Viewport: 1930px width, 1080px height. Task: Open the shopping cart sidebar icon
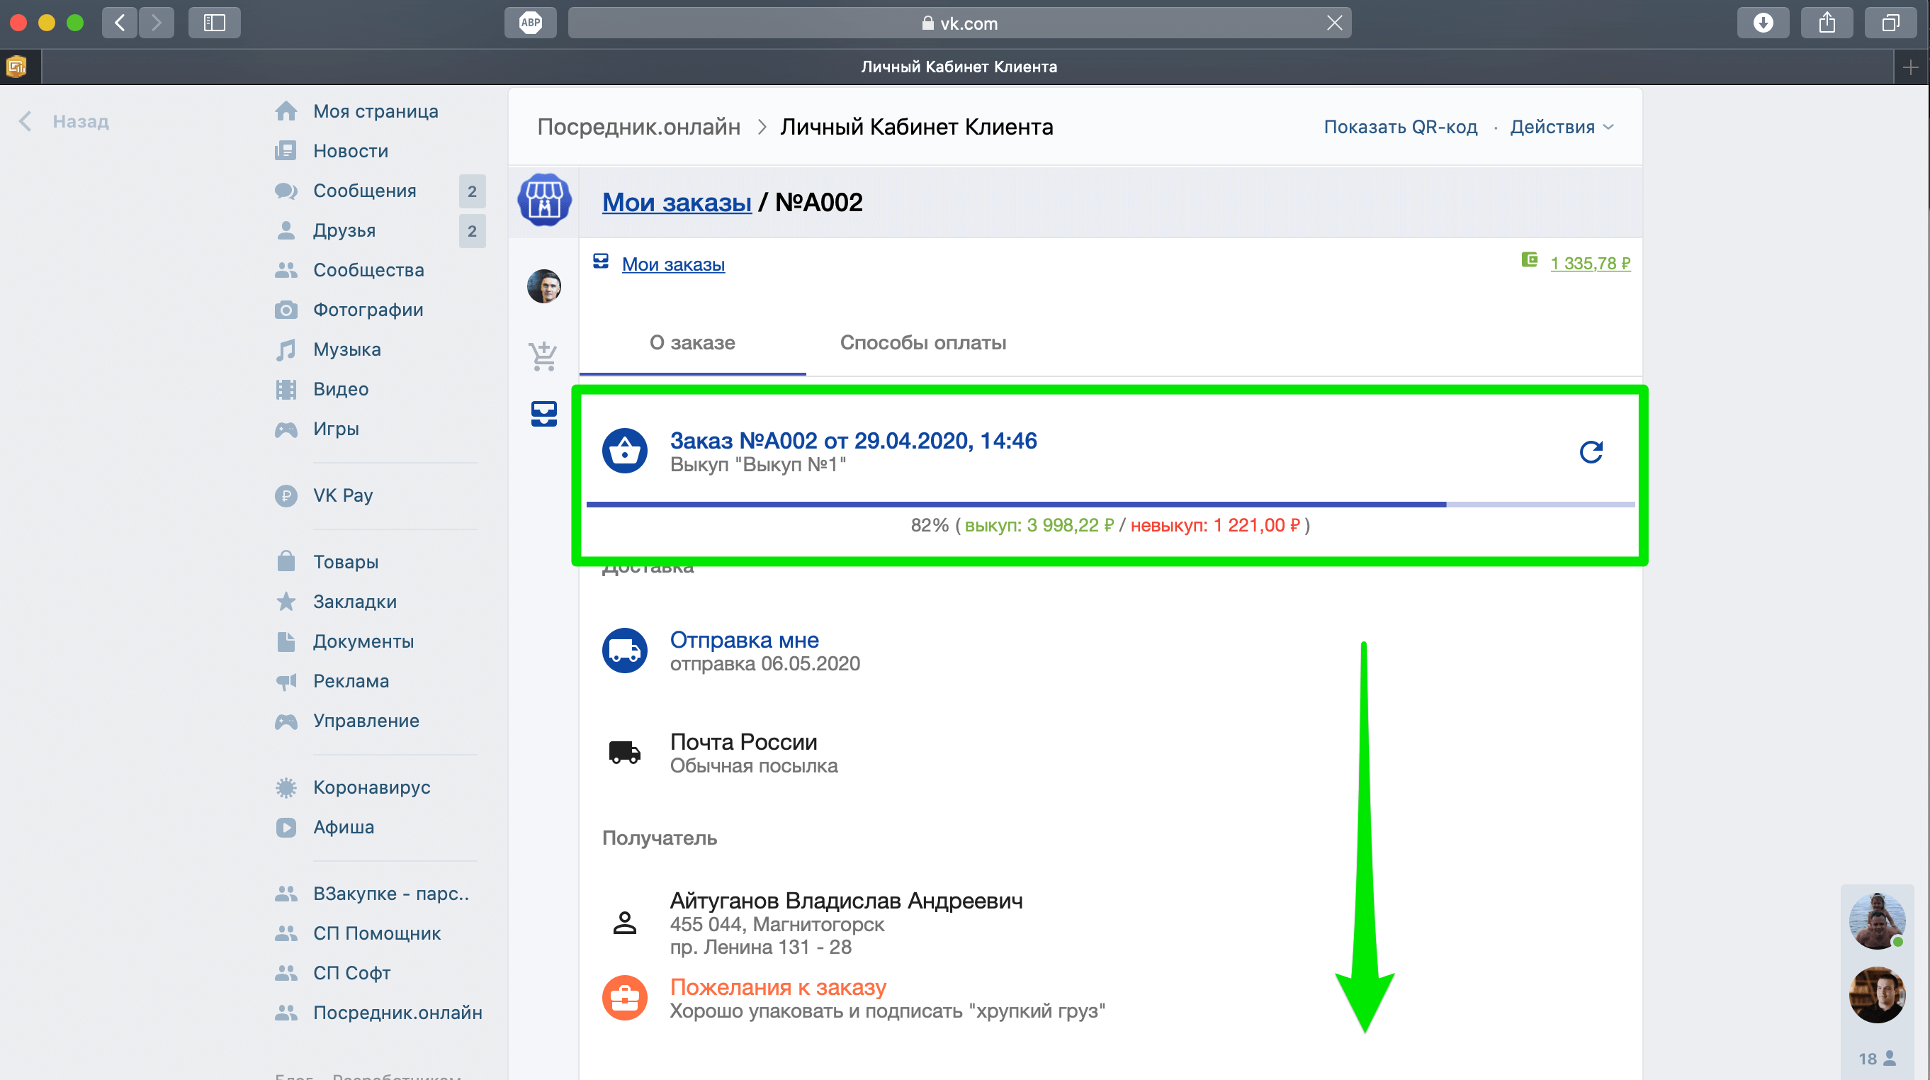[543, 356]
